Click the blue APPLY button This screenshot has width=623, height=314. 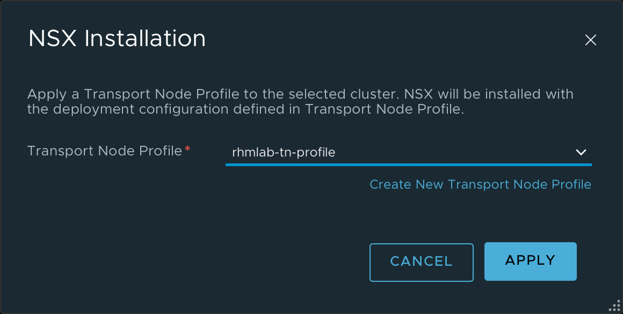[x=530, y=261]
